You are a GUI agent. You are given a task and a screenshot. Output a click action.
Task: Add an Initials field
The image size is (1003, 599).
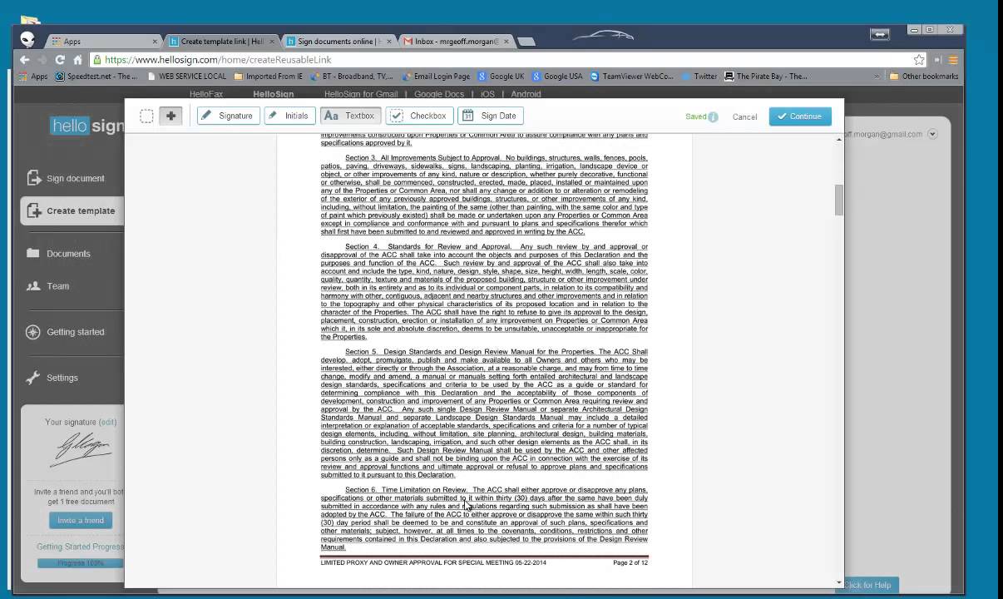(289, 116)
